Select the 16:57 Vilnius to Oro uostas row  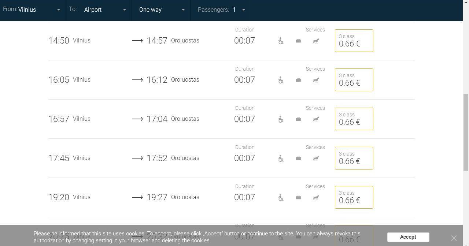[x=232, y=119]
